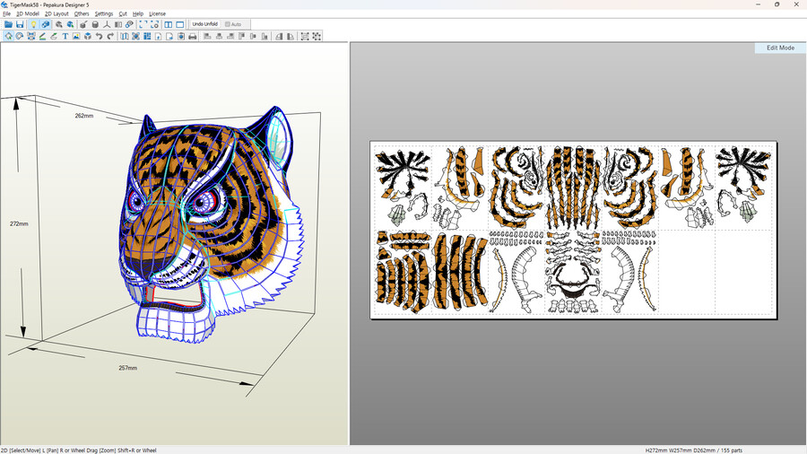Viewport: 807px width, 454px height.
Task: Toggle the light bulb lighting icon
Action: (33, 24)
